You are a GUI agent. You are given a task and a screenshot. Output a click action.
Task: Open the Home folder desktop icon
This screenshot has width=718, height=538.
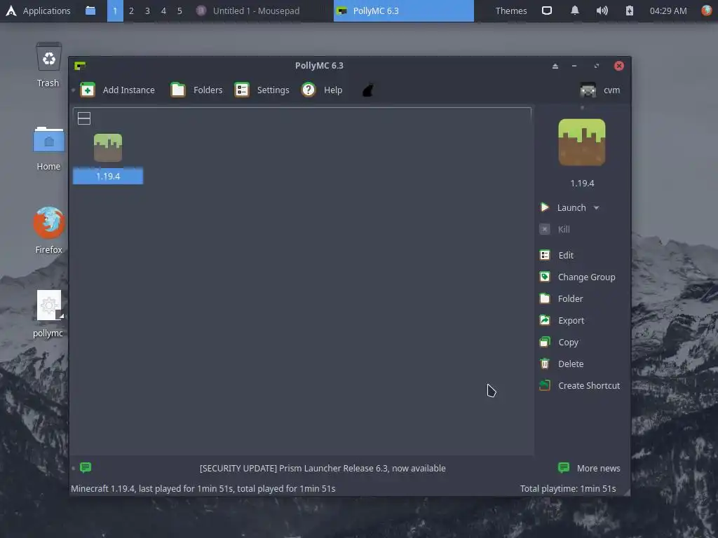48,149
